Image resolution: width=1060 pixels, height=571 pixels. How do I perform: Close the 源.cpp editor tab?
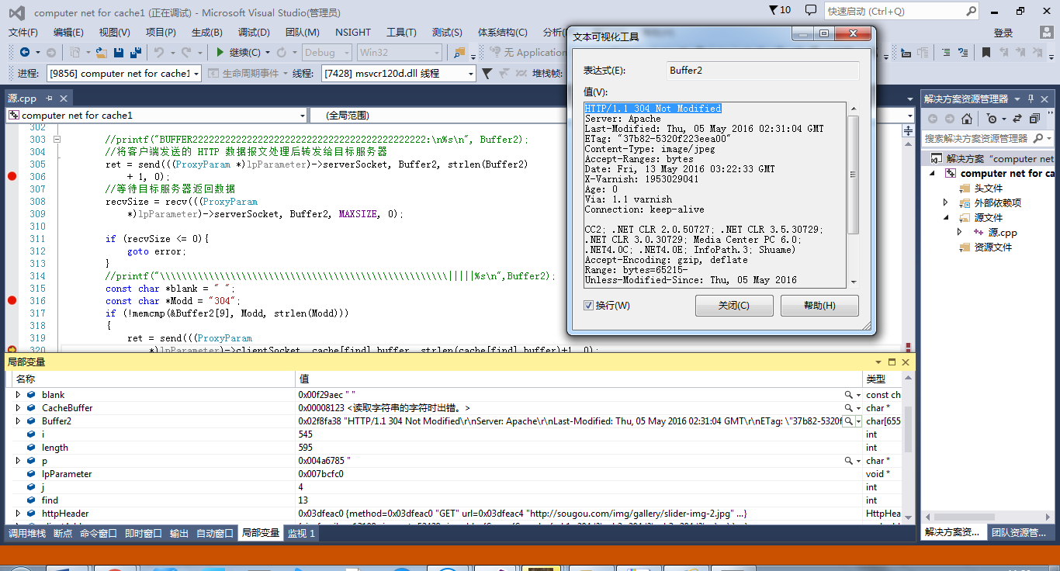(x=64, y=99)
